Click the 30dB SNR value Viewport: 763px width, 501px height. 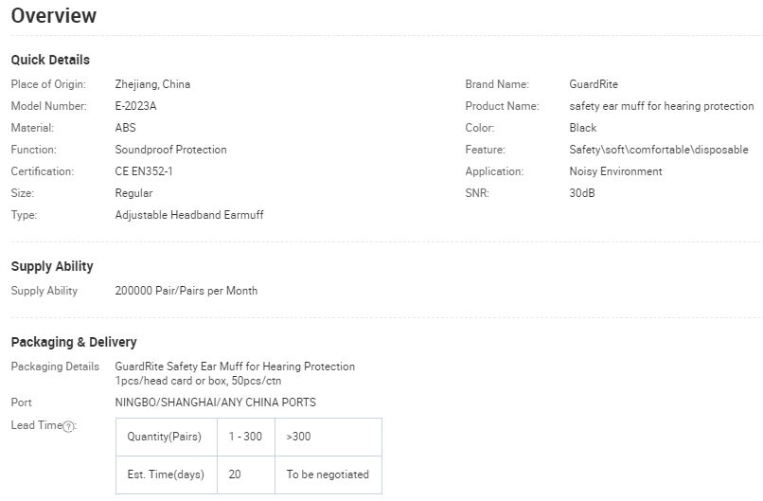pos(582,193)
